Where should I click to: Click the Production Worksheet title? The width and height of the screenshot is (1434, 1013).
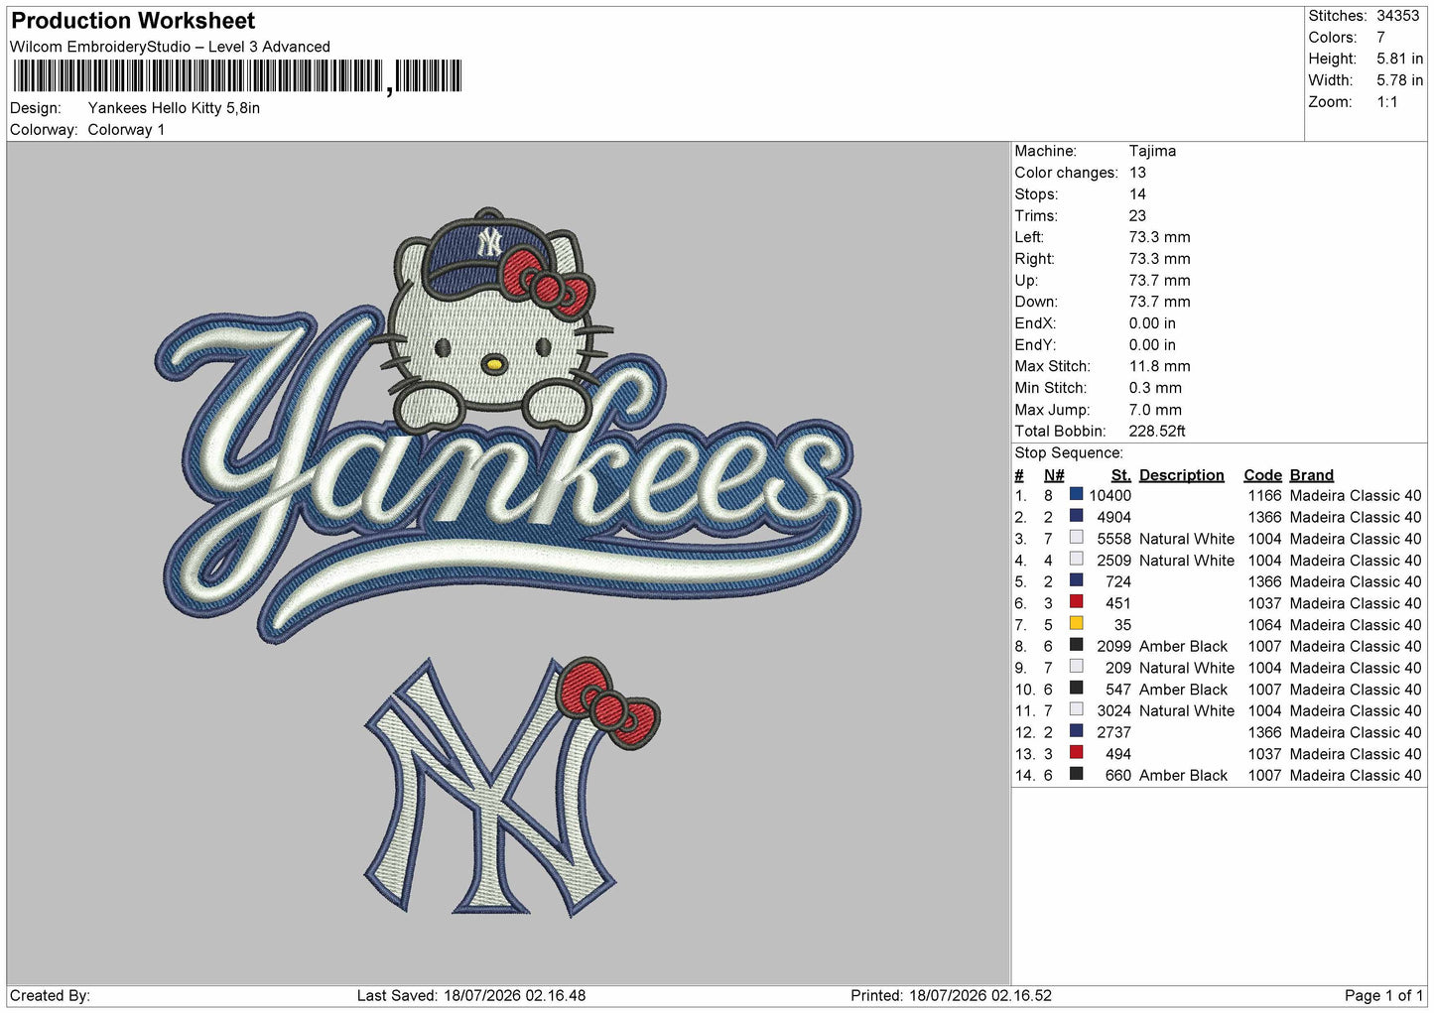pyautogui.click(x=133, y=21)
